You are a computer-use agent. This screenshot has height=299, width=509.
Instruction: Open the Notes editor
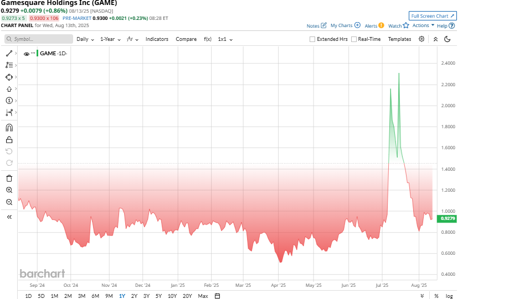[316, 25]
